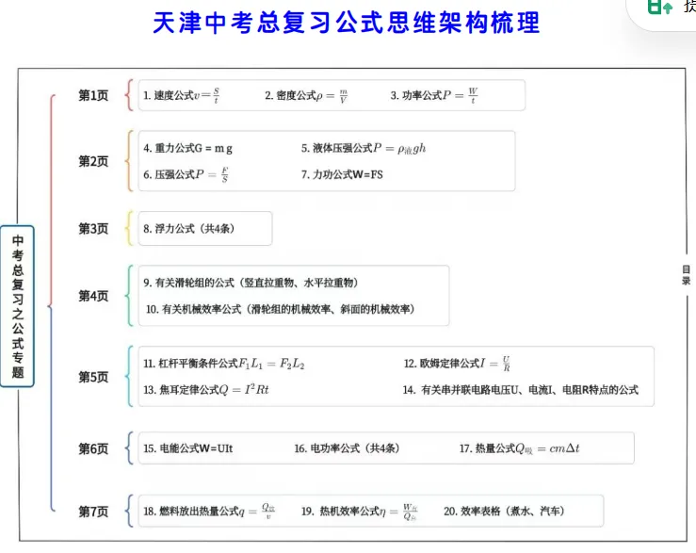Open the 目录 side tab
This screenshot has width=696, height=553.
coord(686,275)
